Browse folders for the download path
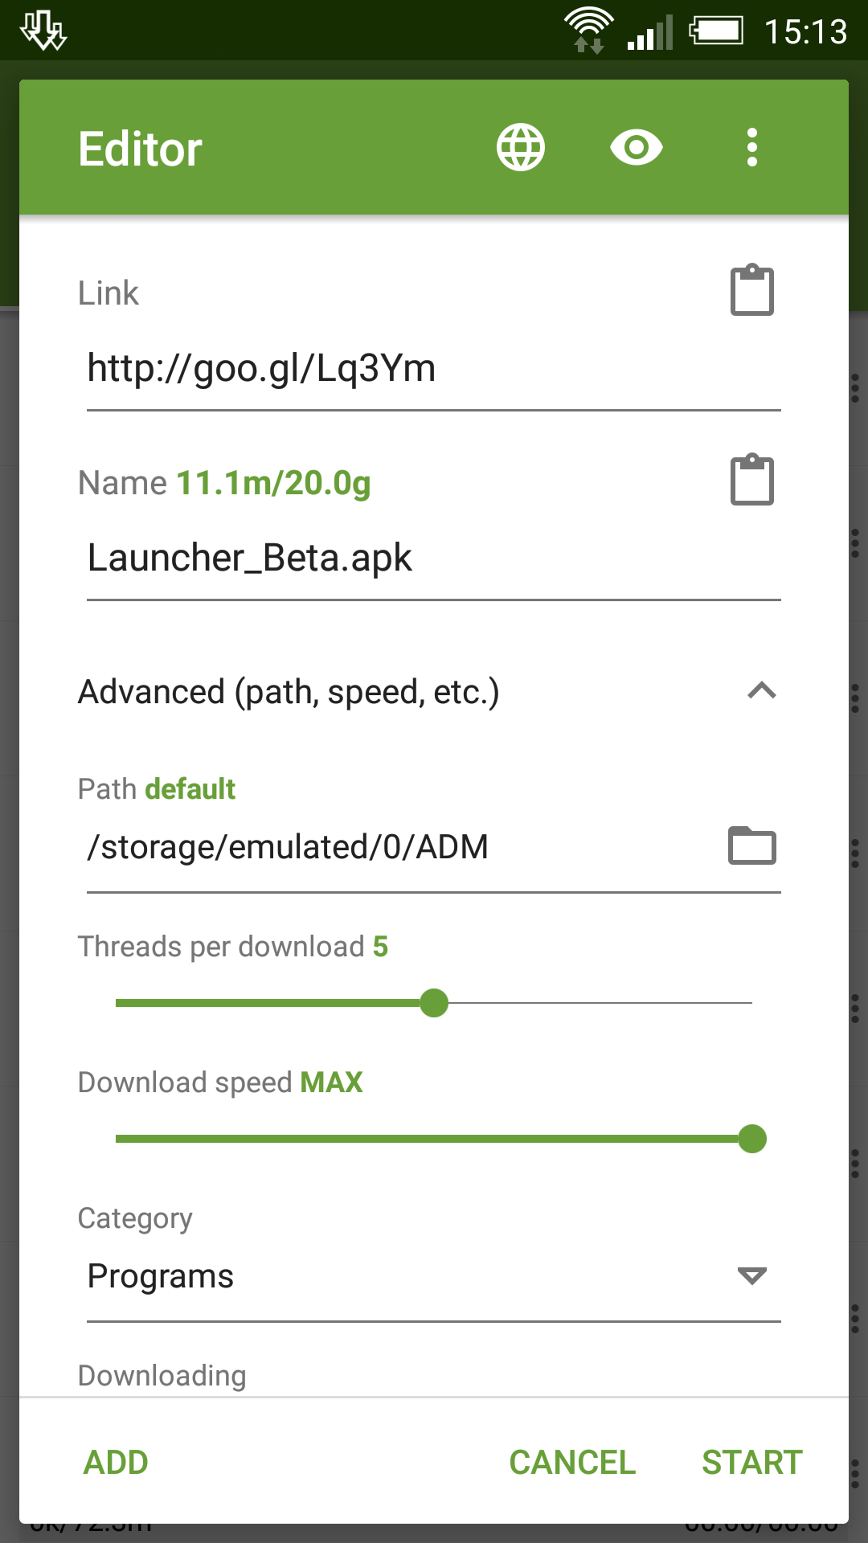The width and height of the screenshot is (868, 1543). pos(751,845)
